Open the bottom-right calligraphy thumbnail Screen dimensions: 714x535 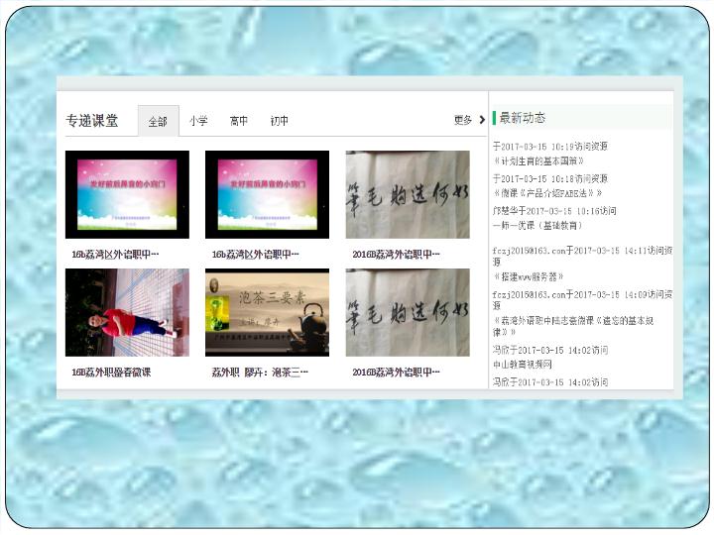(408, 312)
